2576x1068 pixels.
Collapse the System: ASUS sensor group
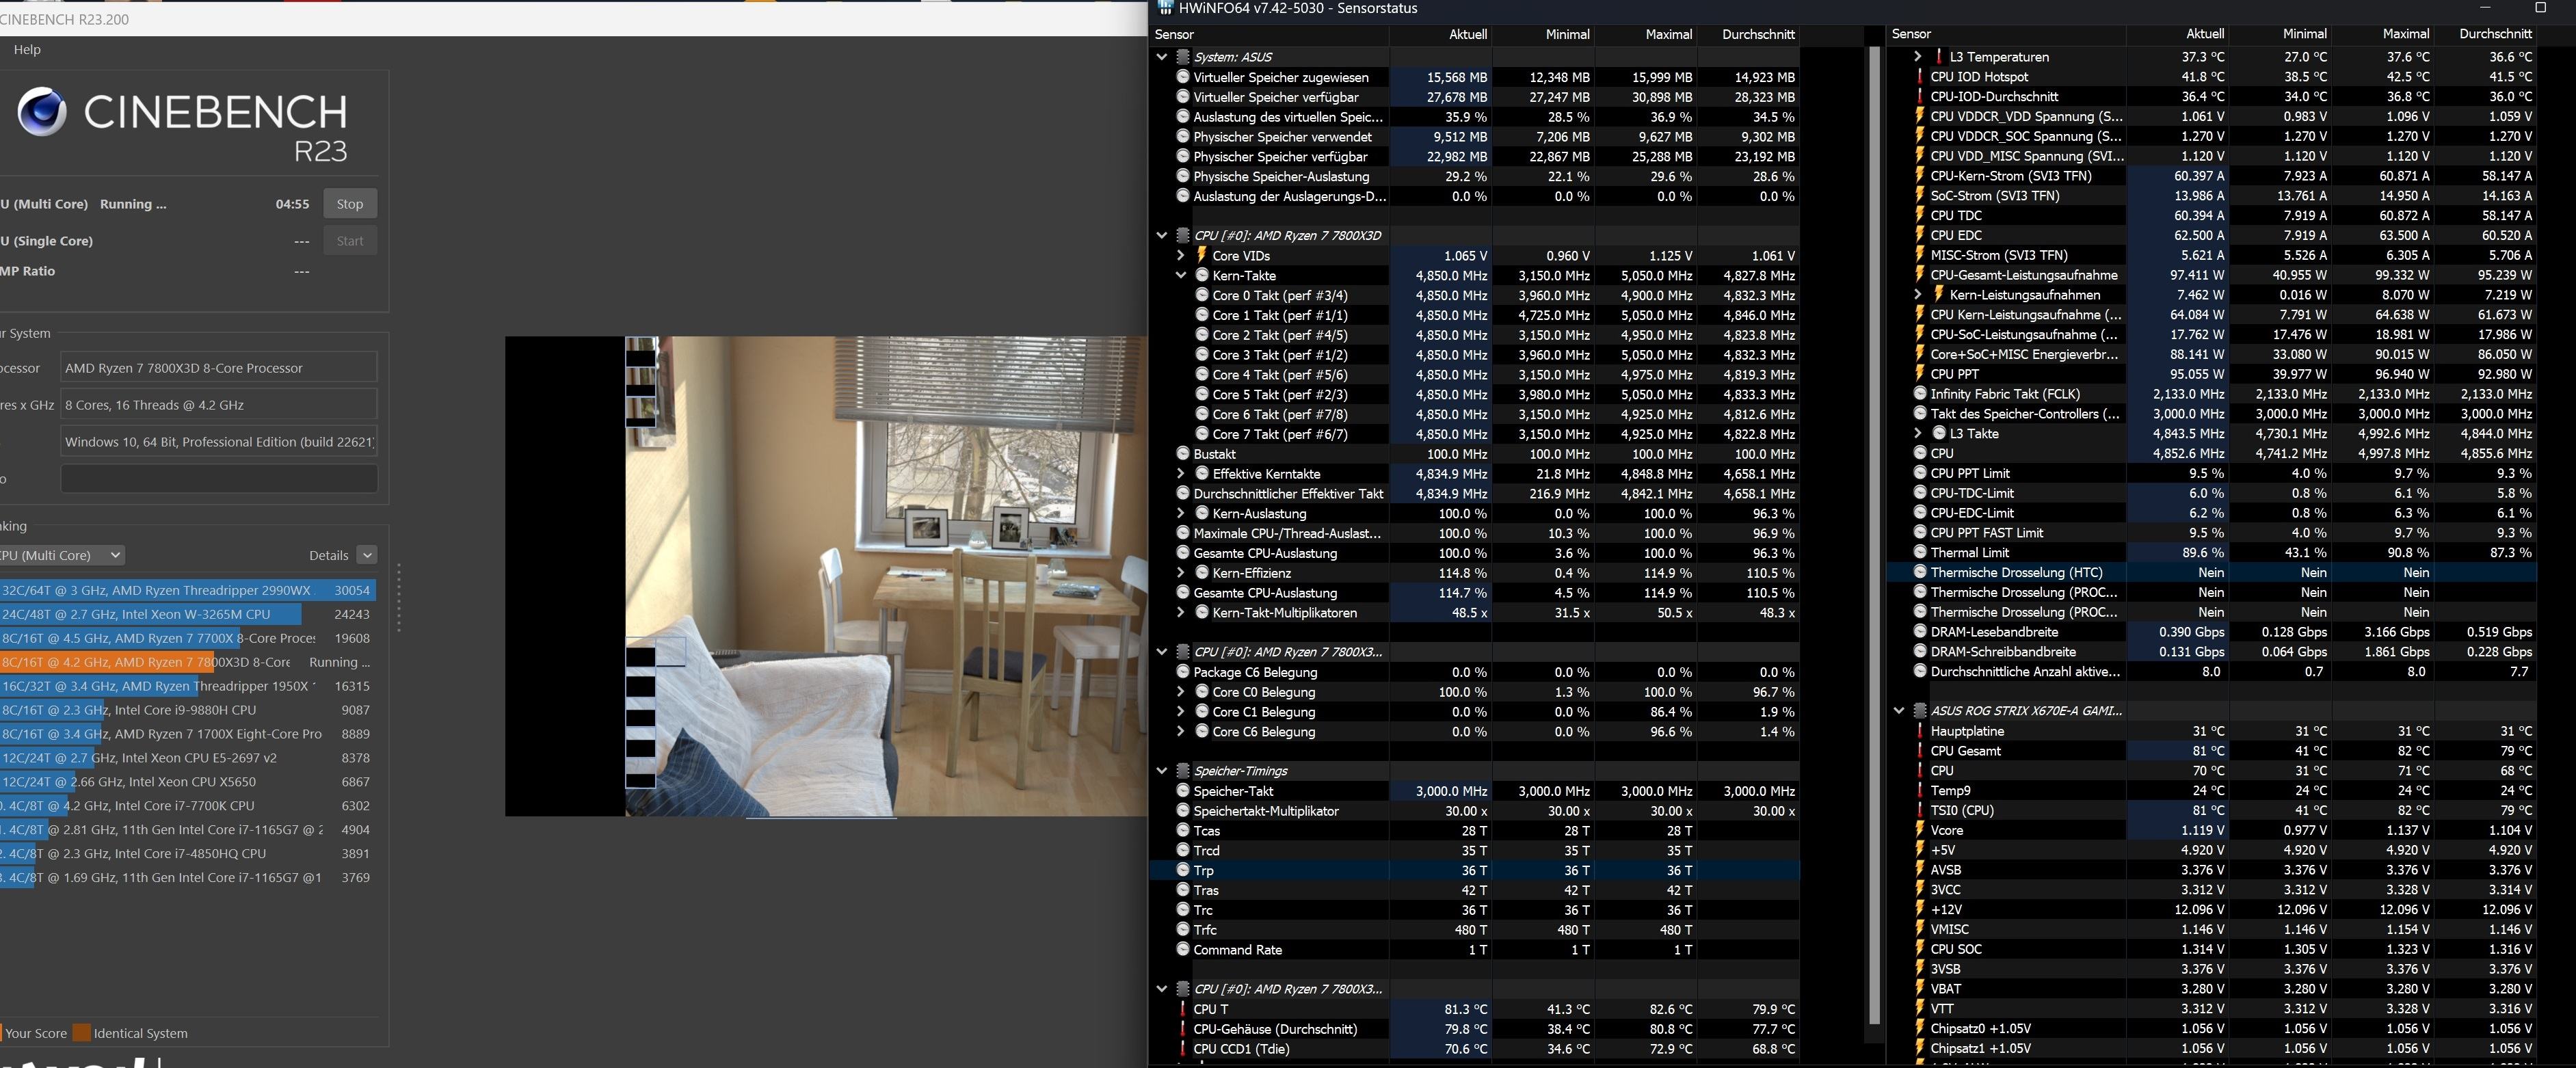1161,57
